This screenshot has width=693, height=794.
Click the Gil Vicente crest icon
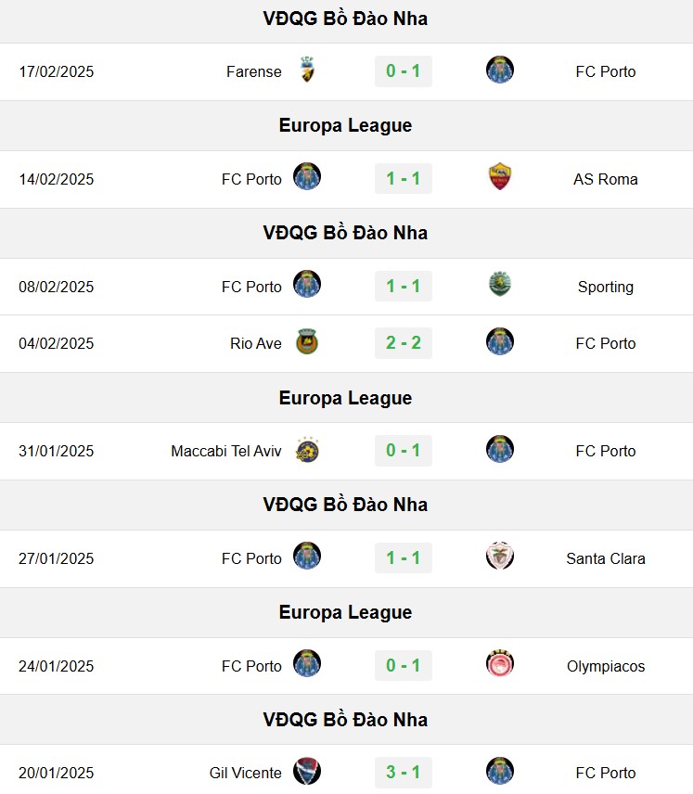(x=307, y=771)
